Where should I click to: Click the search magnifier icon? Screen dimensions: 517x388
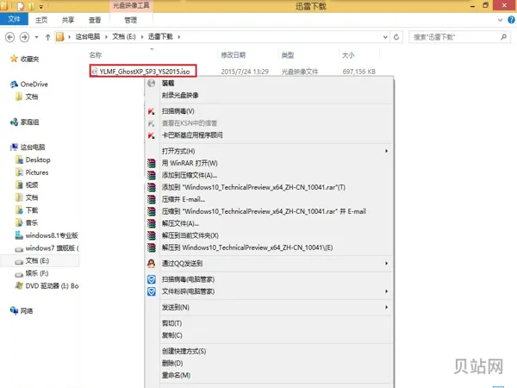click(x=503, y=37)
